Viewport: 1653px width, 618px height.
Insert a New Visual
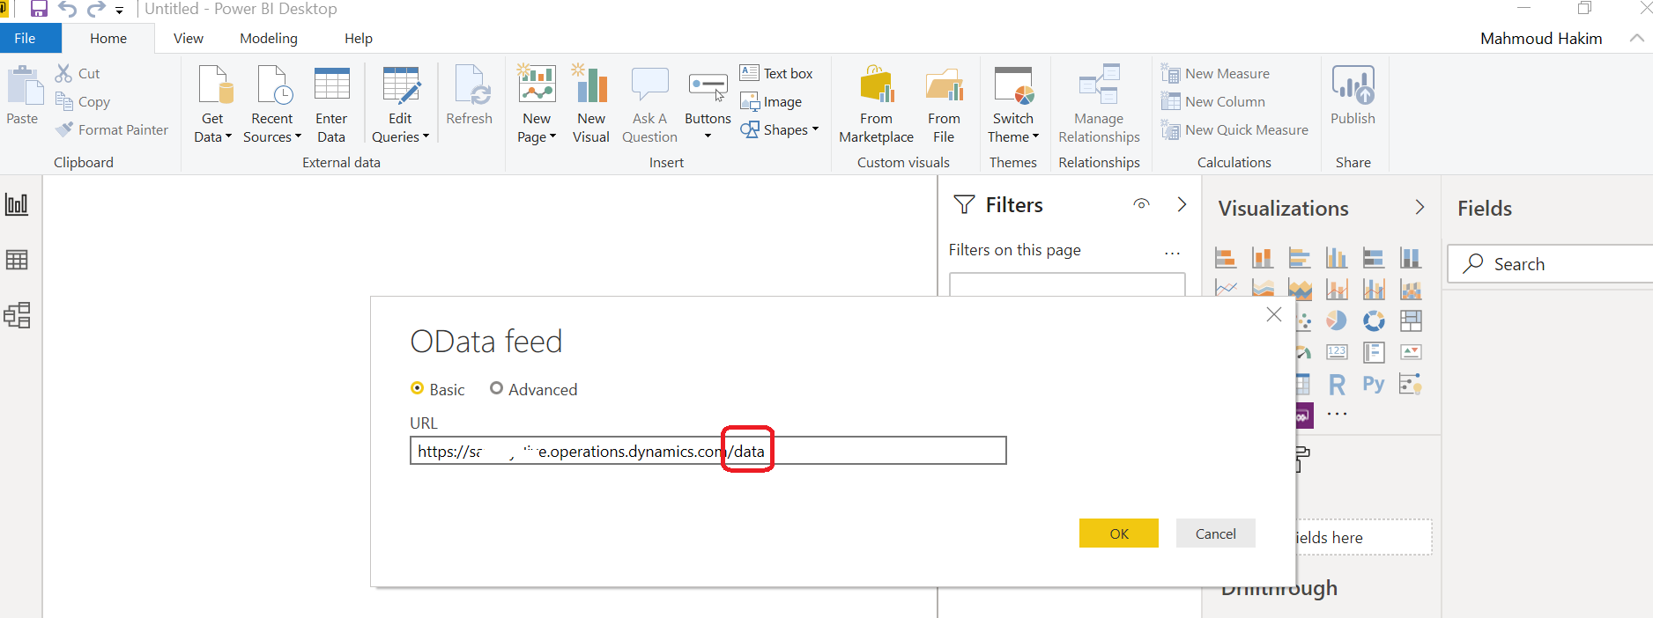tap(591, 104)
